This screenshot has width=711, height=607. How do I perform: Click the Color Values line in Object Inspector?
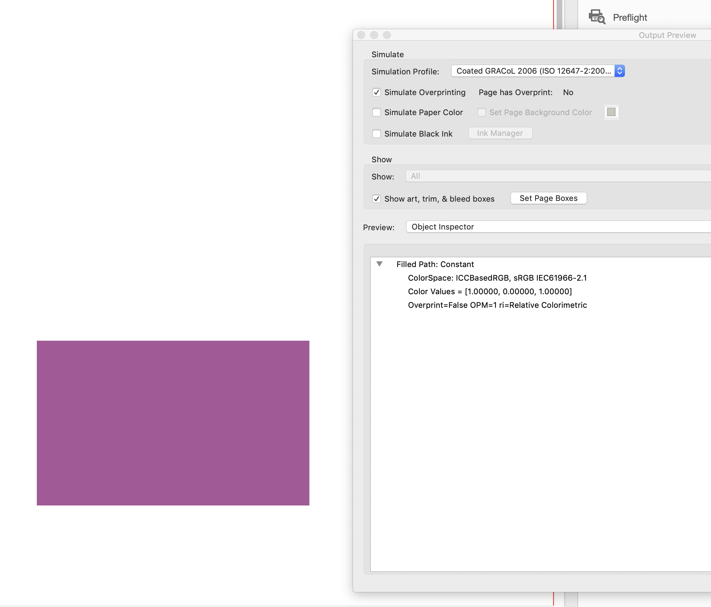490,291
